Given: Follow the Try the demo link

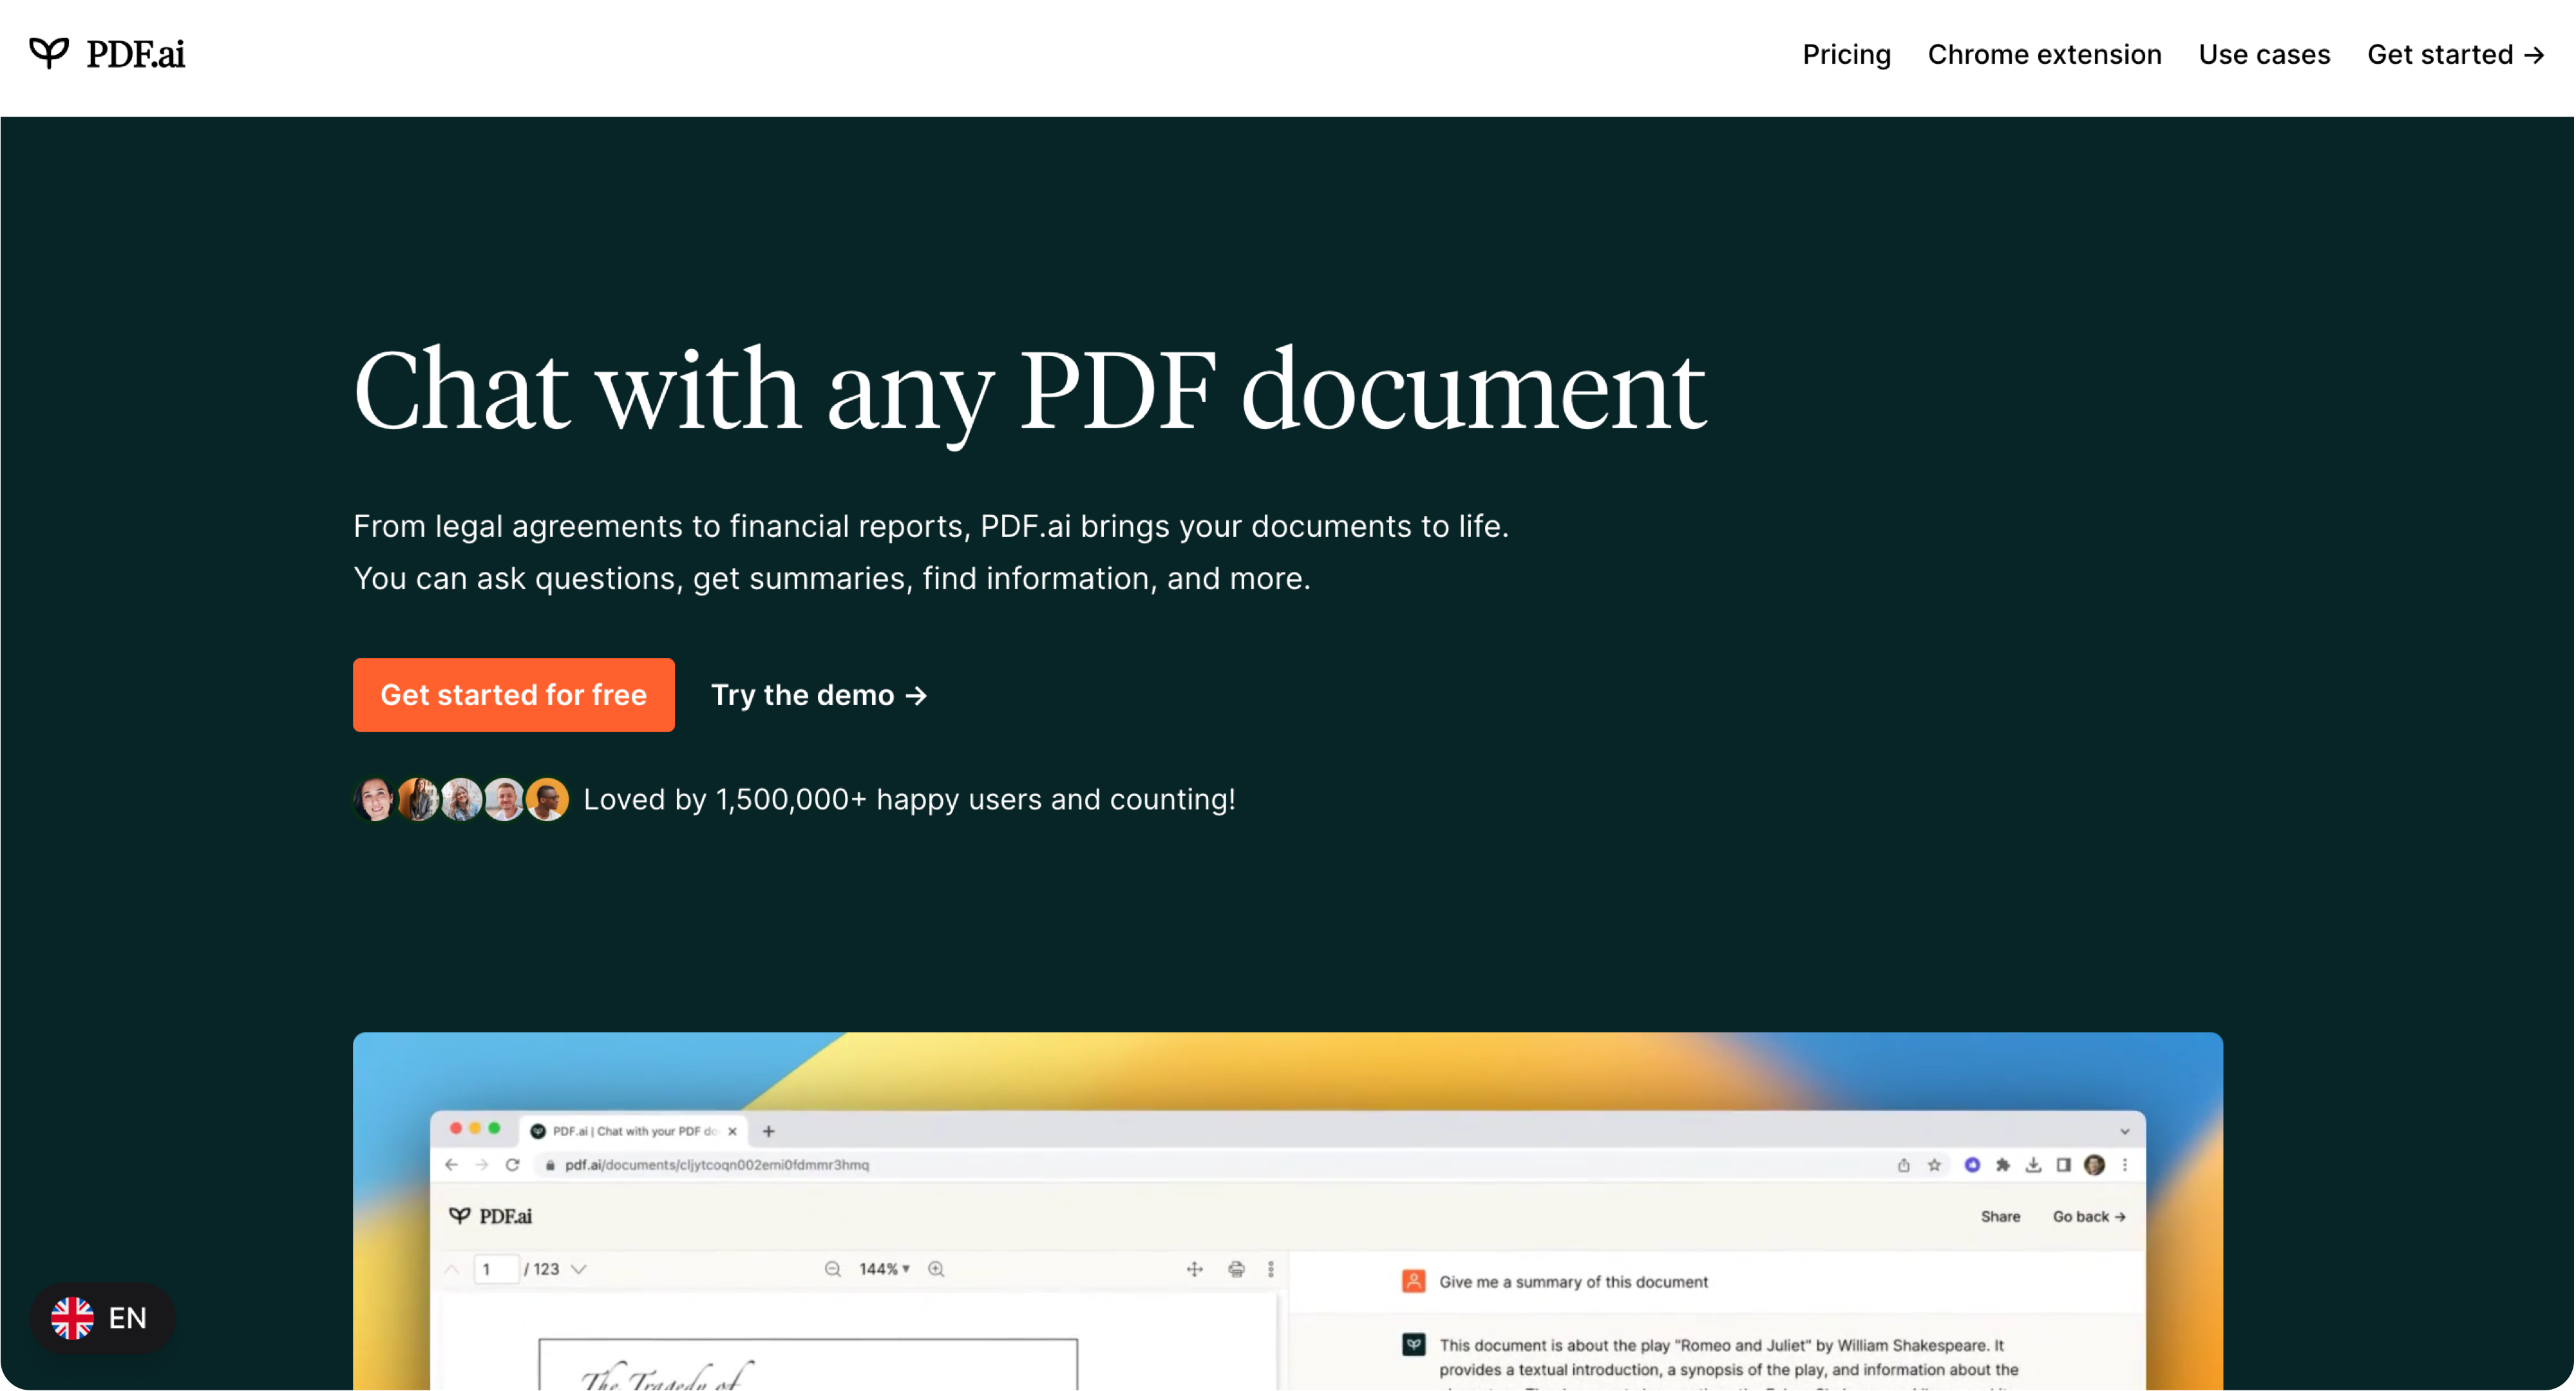Looking at the screenshot, I should click(x=819, y=695).
